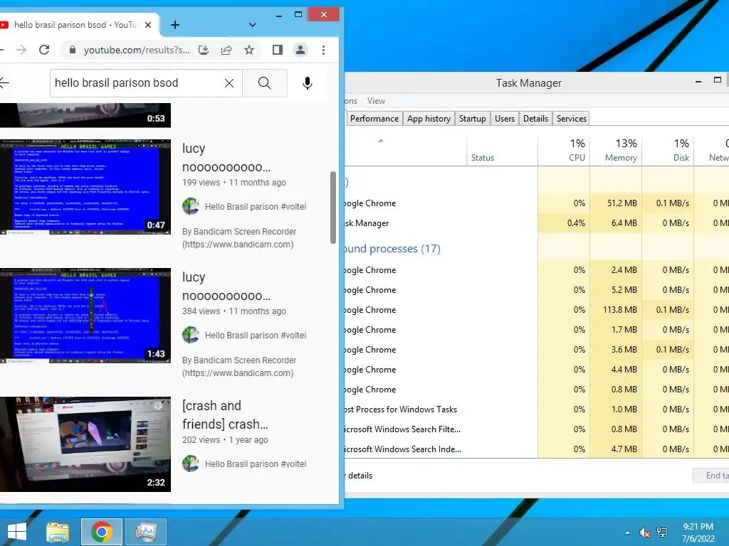Switch to the Details tab
This screenshot has width=729, height=546.
click(535, 119)
